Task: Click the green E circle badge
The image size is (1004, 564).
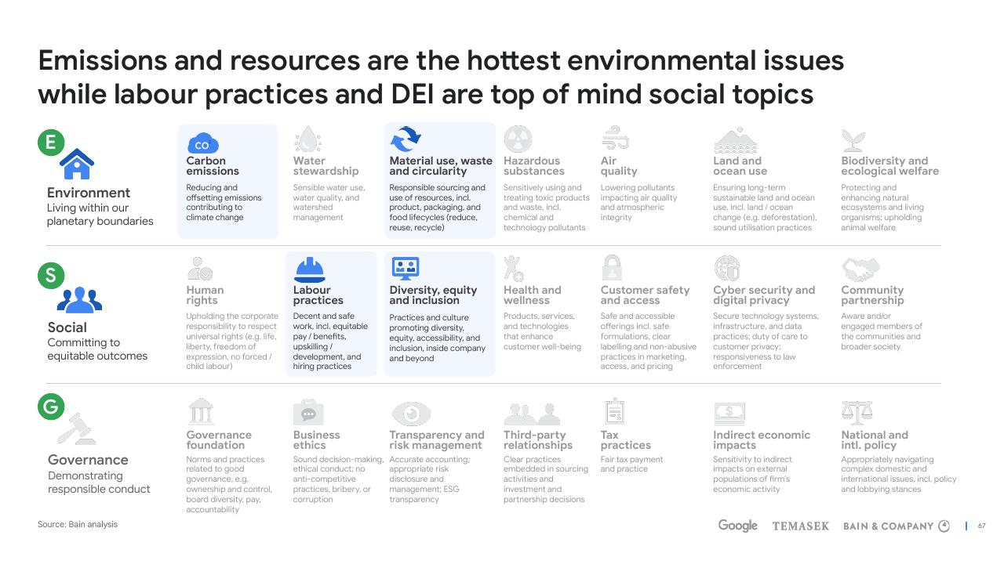Action: (51, 143)
